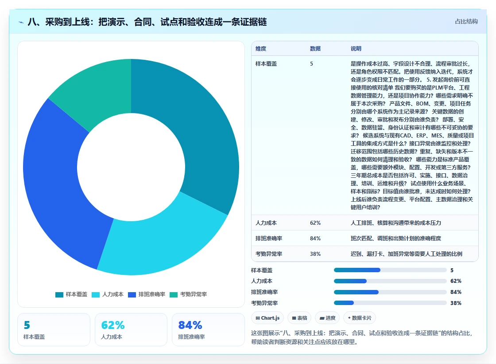496x364 pixels.
Task: Click the 占比结构 label in header
Action: (466, 22)
